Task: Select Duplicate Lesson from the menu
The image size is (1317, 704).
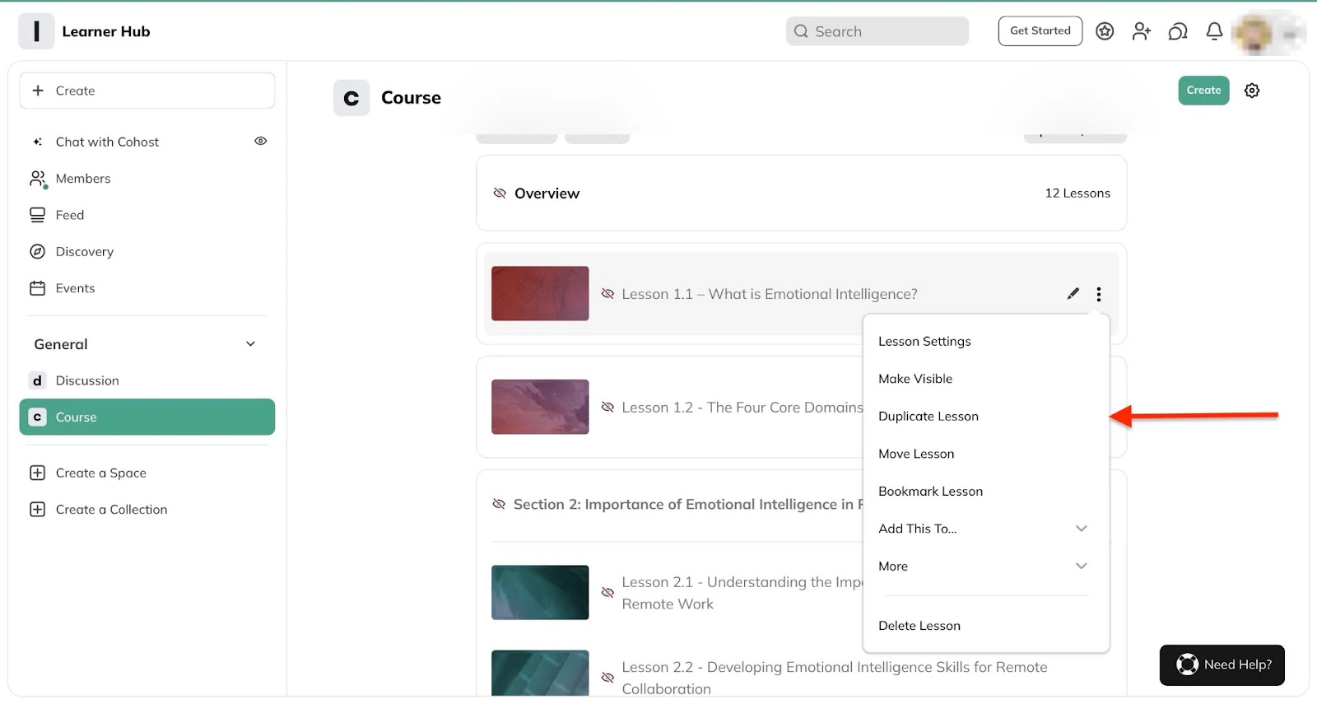Action: pos(928,417)
